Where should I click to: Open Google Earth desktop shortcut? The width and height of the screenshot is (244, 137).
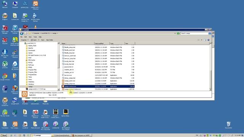point(15,101)
